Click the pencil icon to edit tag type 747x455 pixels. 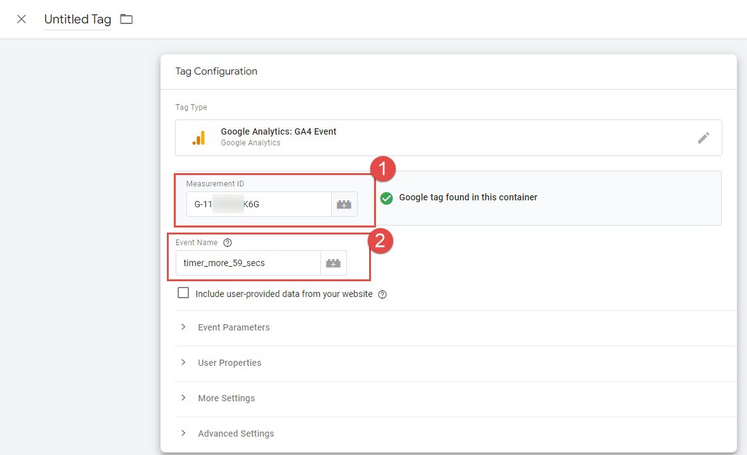click(x=703, y=138)
